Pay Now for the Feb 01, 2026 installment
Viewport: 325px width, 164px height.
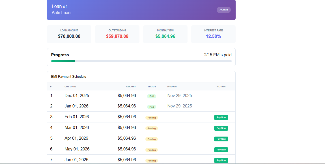point(221,117)
